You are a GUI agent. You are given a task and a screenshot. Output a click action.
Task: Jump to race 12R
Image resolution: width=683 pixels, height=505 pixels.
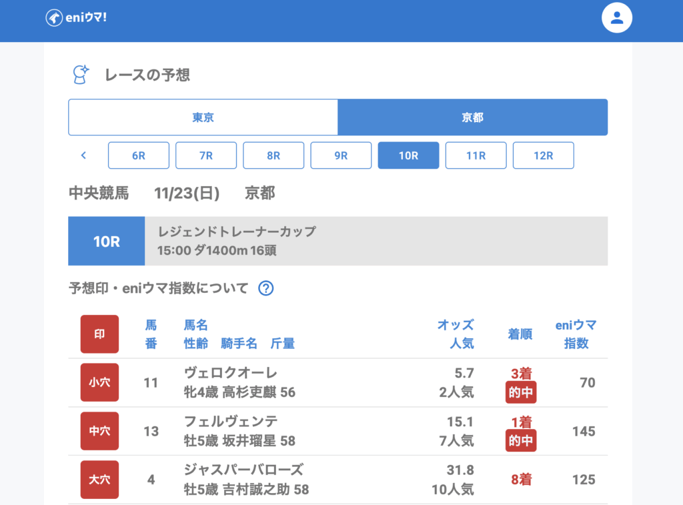point(543,155)
